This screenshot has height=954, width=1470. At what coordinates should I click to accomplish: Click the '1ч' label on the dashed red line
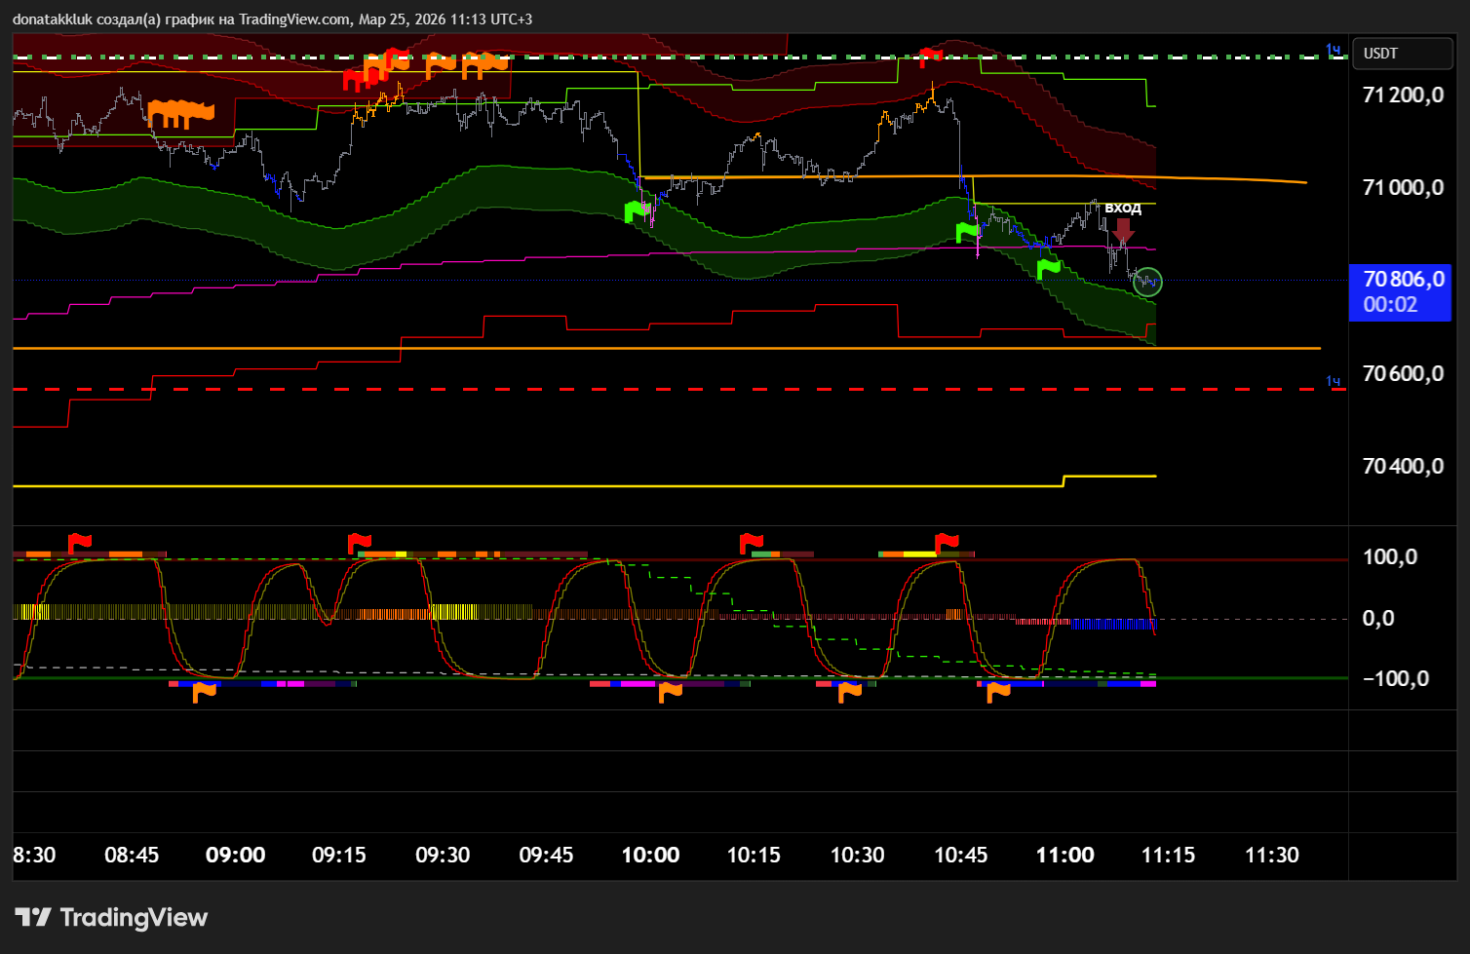[1333, 381]
